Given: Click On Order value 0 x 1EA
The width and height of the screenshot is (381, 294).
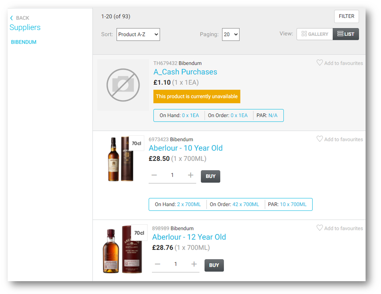Looking at the screenshot, I should click(x=239, y=115).
